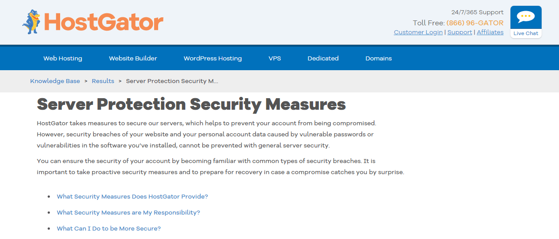
Task: Open 'What Security Measures Does HostGator Provide?'
Action: (x=132, y=196)
